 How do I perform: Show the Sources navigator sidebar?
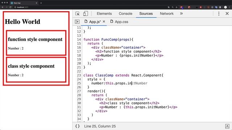point(77,22)
